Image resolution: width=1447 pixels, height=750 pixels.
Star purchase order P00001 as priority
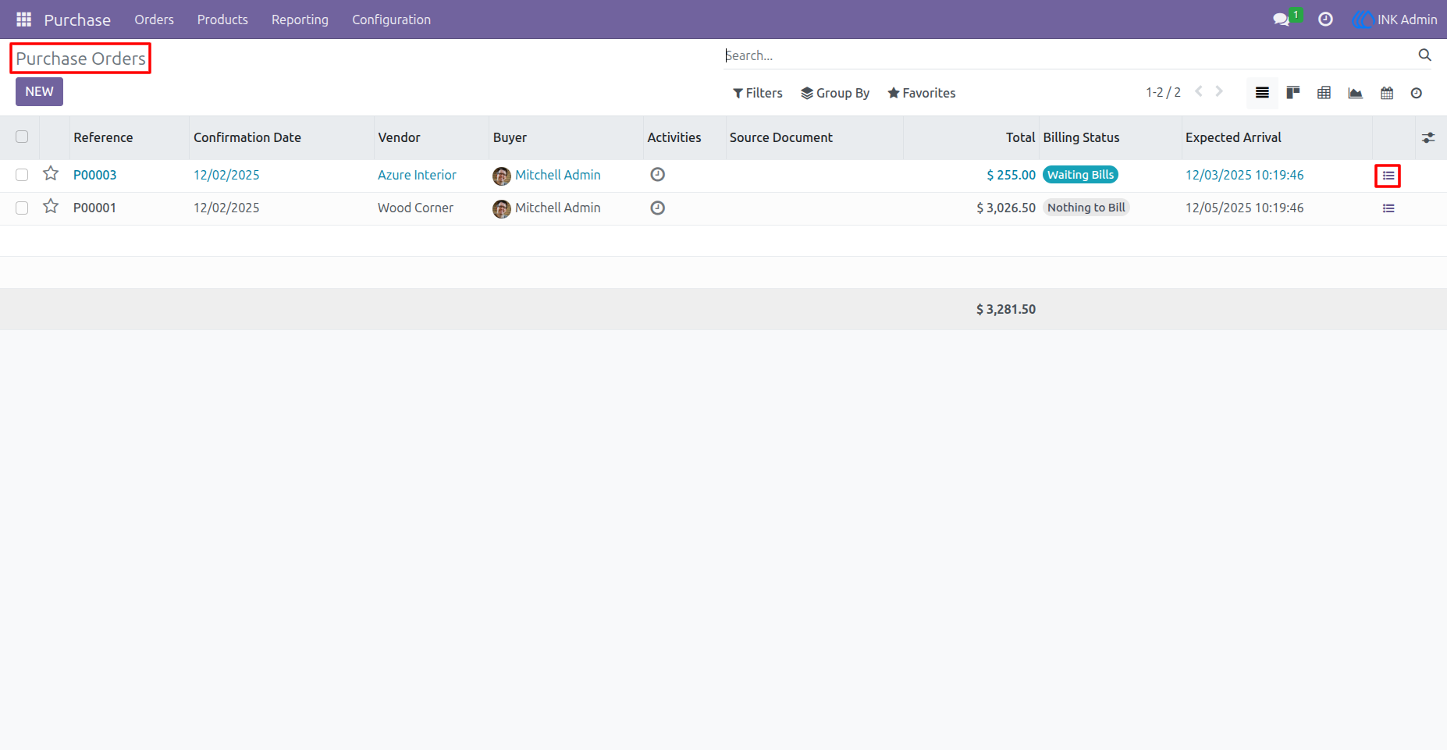click(x=51, y=207)
